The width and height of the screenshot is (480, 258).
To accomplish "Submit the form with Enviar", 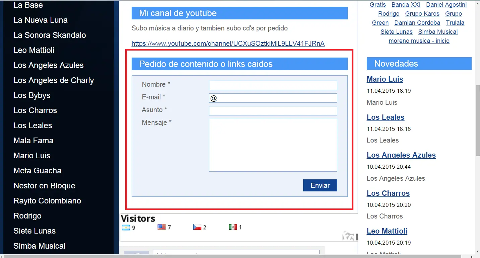I will (320, 185).
